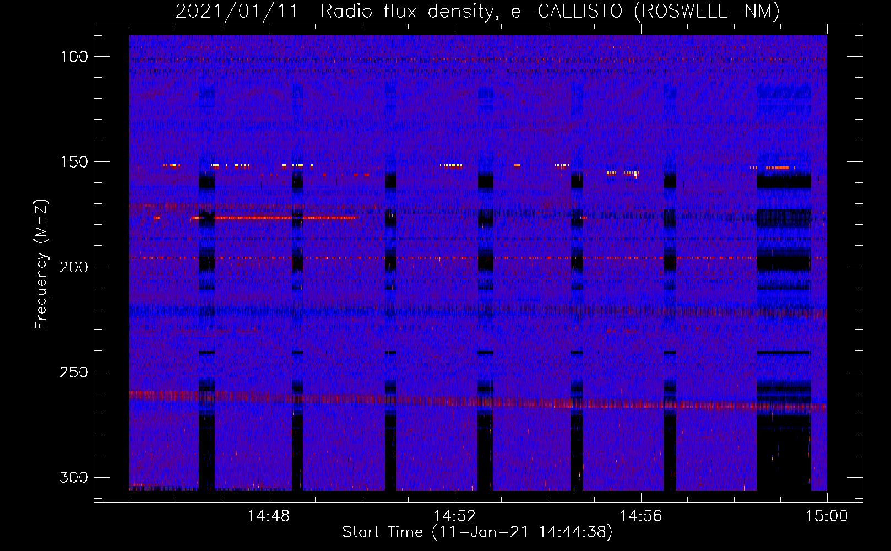Click the 14:52 time tick label
891x551 pixels.
coord(454,516)
